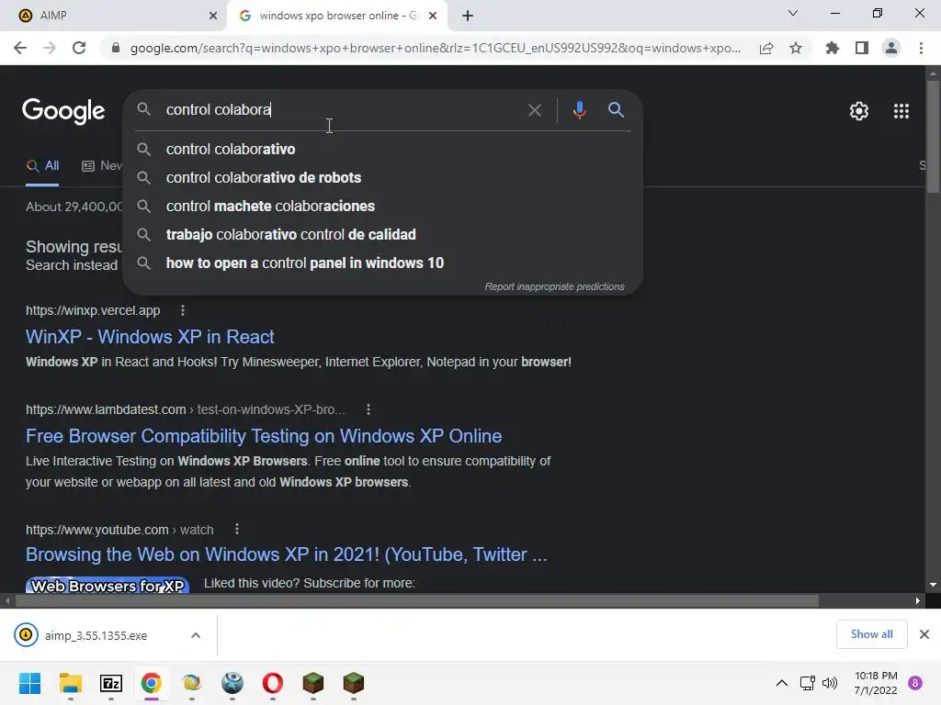The width and height of the screenshot is (941, 705).
Task: Pick 'how to open a control panel' suggestion
Action: tap(383, 263)
